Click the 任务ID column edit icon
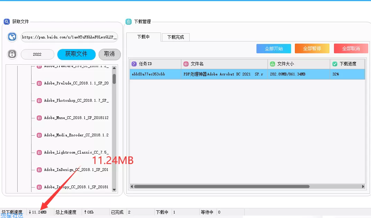 [134, 64]
